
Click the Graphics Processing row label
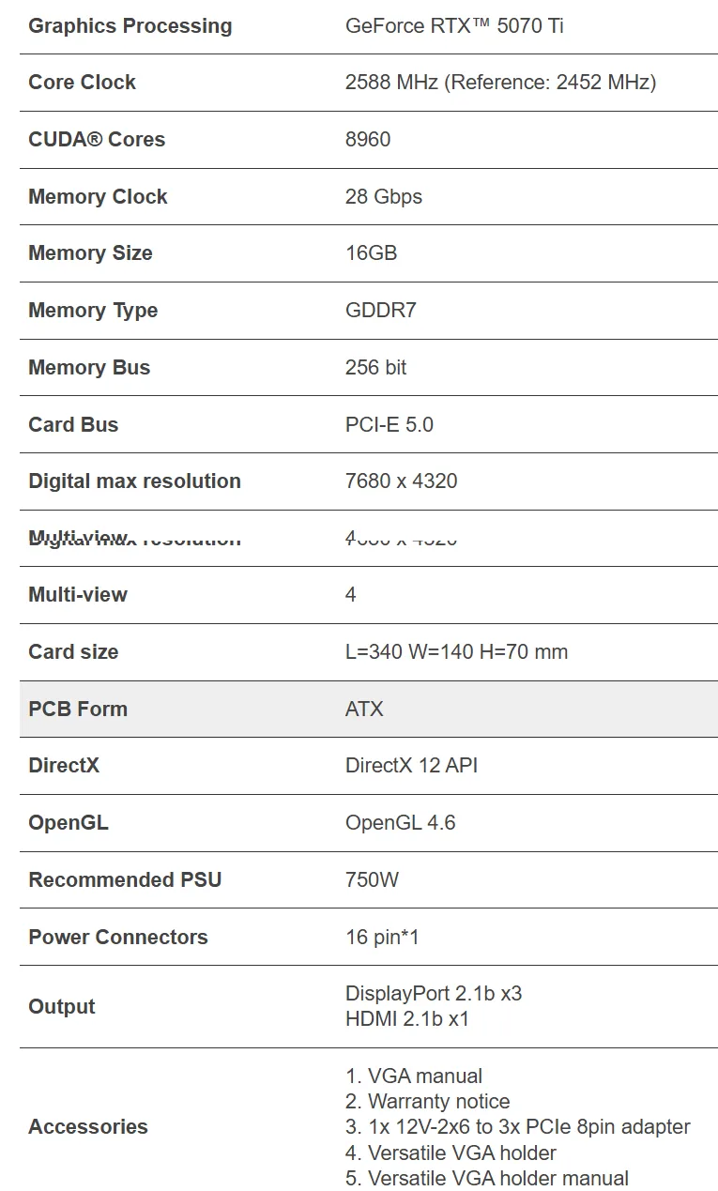pyautogui.click(x=130, y=25)
